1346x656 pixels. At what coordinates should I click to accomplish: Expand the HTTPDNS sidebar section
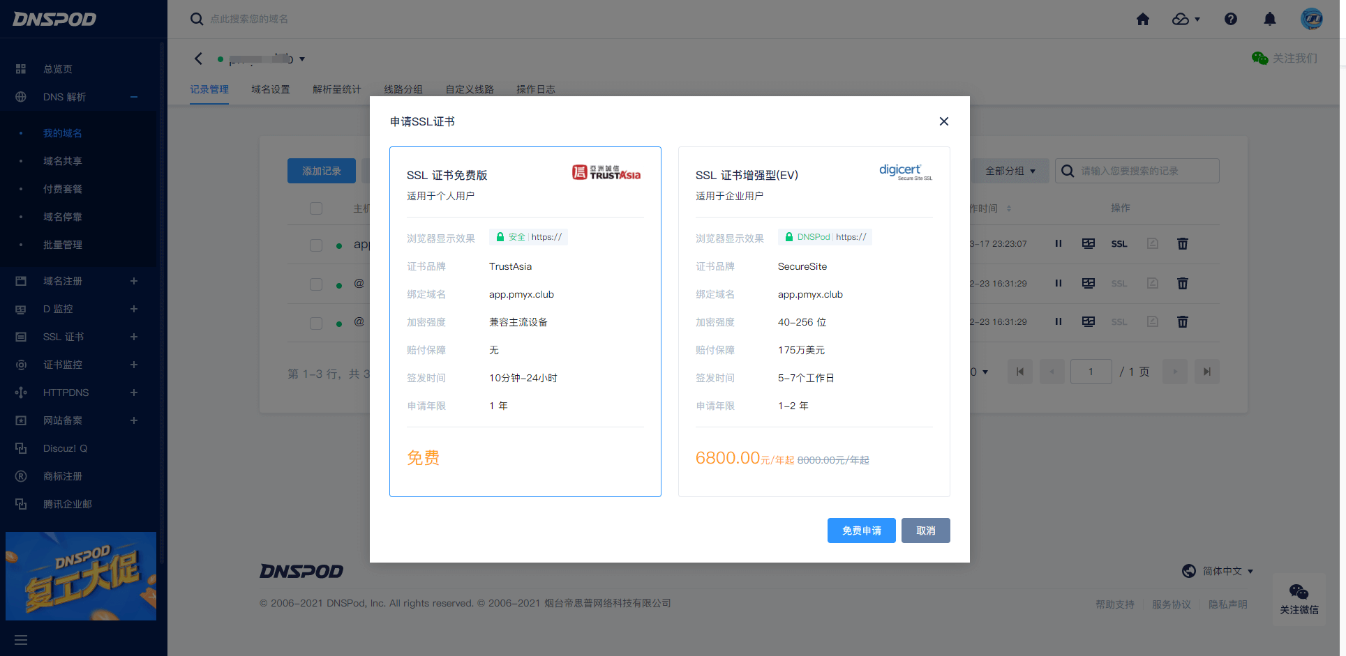click(x=134, y=392)
